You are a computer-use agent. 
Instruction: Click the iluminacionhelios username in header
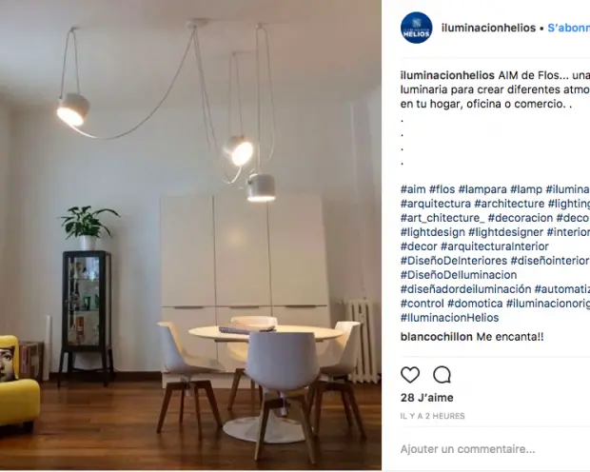(x=488, y=28)
